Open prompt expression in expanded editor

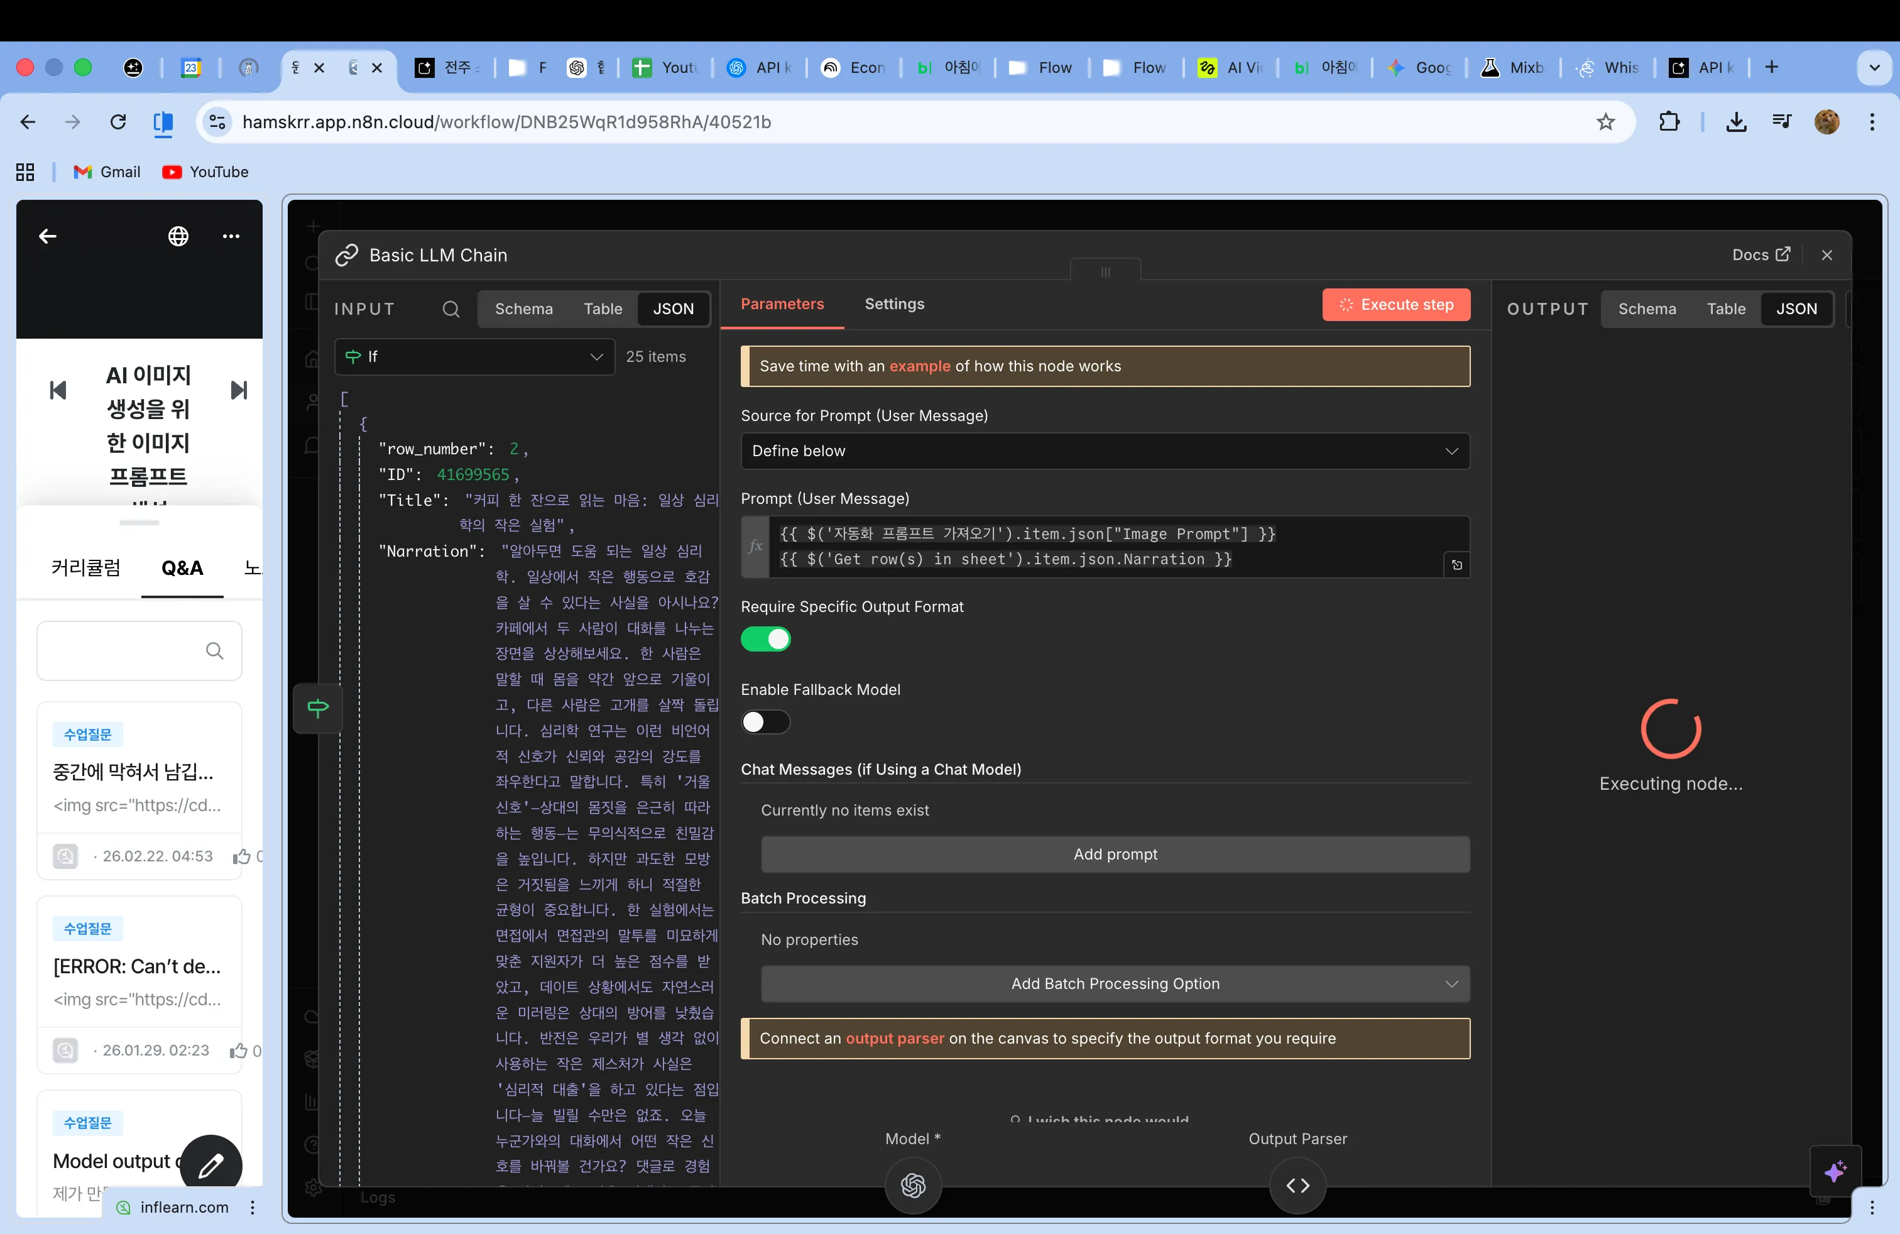tap(1456, 565)
